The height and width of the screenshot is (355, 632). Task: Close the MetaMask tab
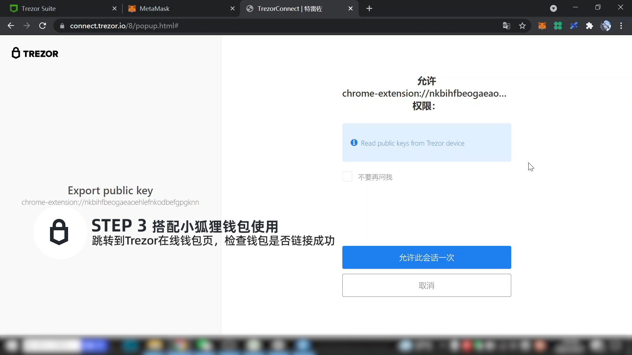(233, 9)
